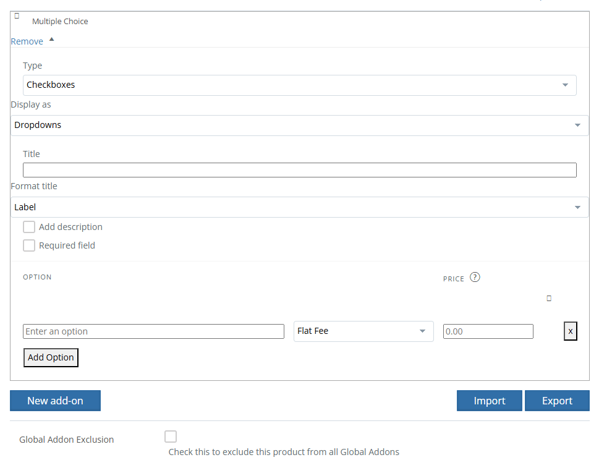Click the price amount input field
This screenshot has width=599, height=473.
pos(488,331)
